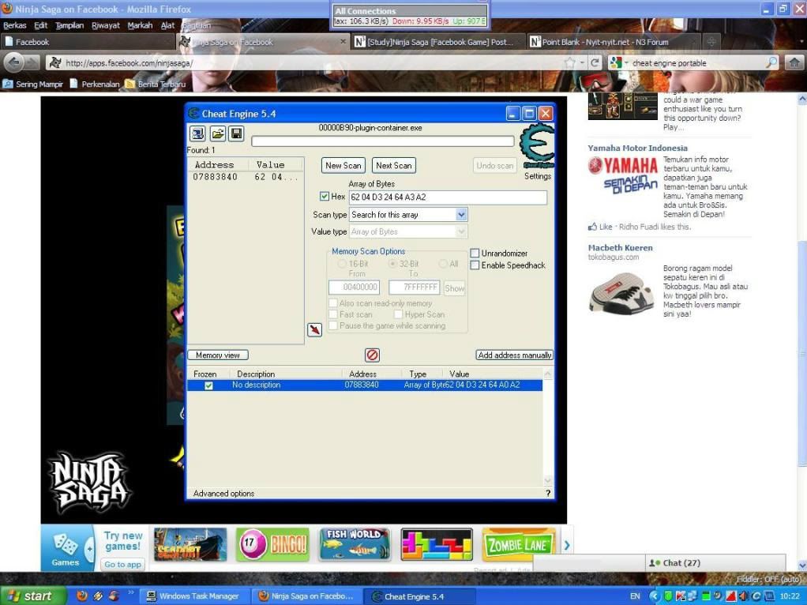Click the scan From address field
Screen dimensions: 807x605
tap(354, 287)
